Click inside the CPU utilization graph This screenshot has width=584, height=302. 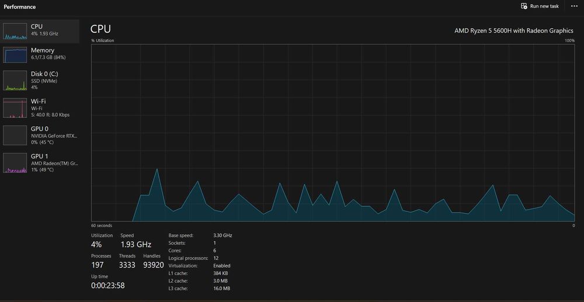click(x=333, y=133)
